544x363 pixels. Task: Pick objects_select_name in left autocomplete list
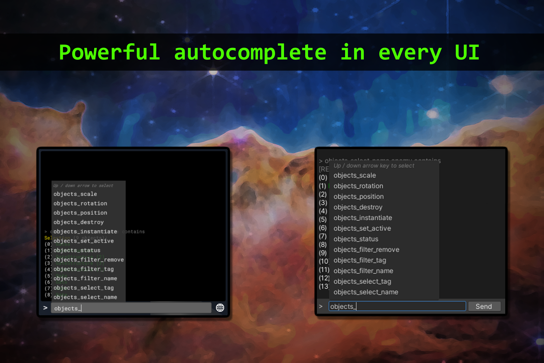(85, 297)
